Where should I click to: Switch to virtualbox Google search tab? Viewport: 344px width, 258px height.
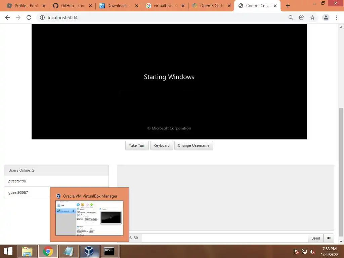click(165, 6)
